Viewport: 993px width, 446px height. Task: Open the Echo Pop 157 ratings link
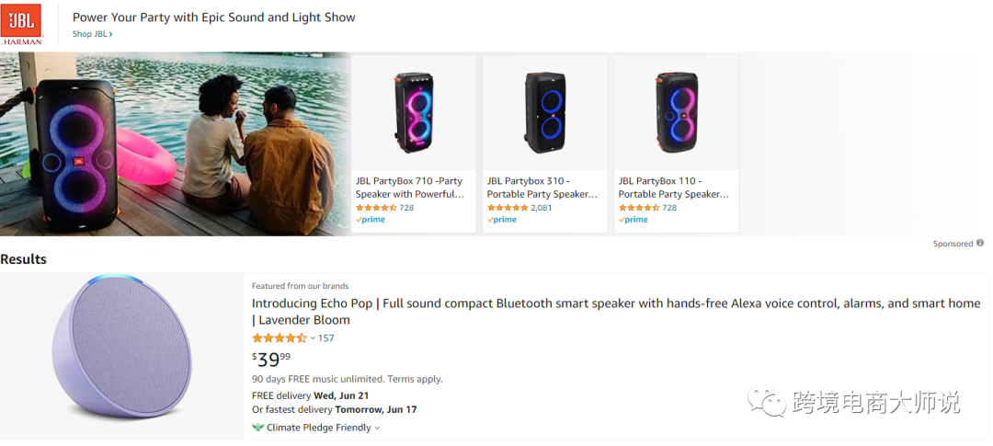[326, 338]
